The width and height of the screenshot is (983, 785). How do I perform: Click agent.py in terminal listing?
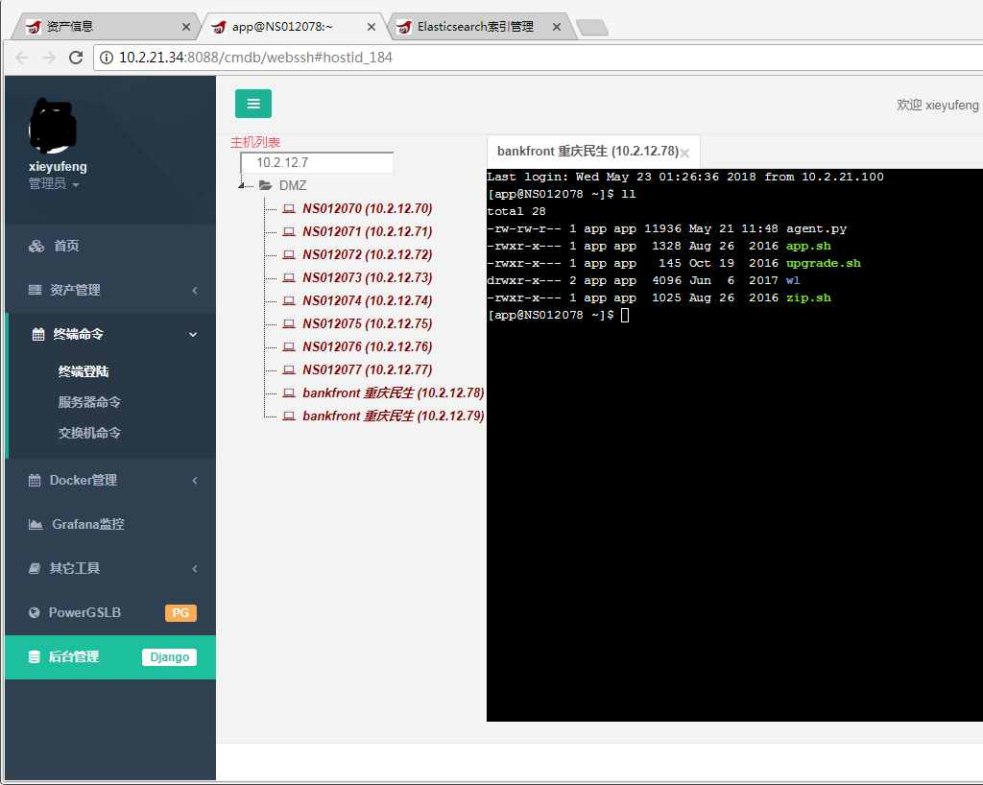[816, 228]
